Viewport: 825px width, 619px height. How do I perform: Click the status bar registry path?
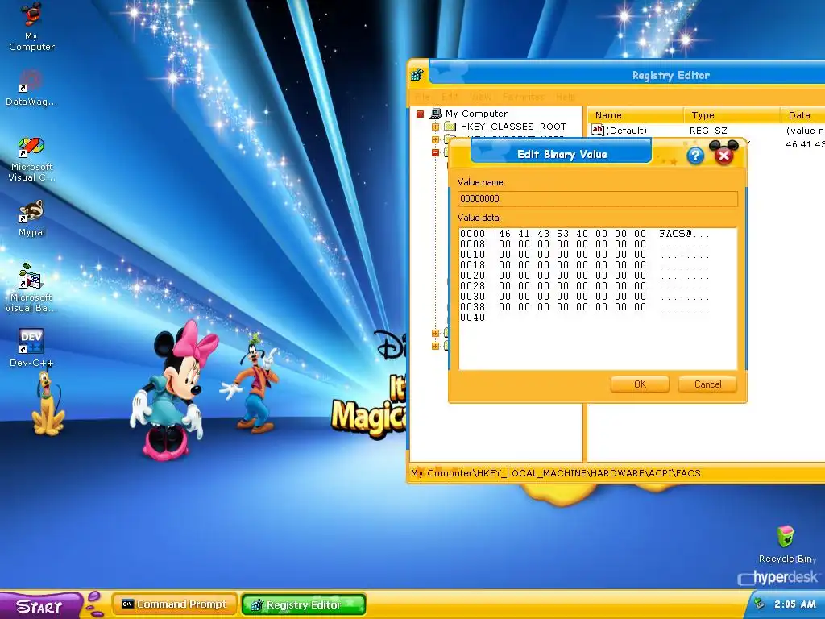(x=556, y=472)
